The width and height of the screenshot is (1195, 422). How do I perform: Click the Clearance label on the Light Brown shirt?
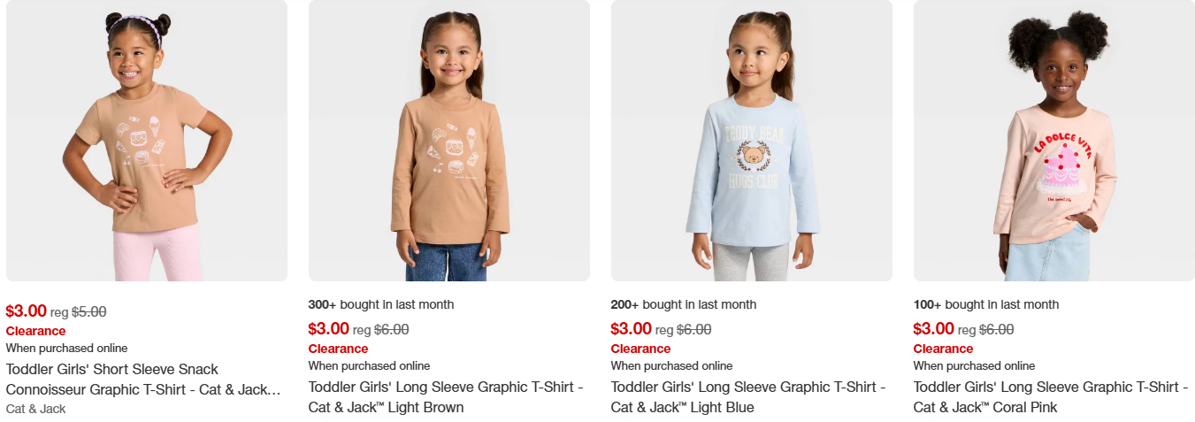point(339,349)
